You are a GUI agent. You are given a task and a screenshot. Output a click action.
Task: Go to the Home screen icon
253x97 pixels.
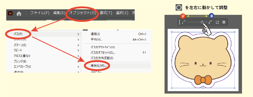19,14
